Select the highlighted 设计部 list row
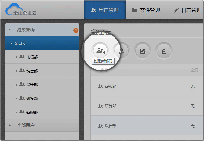Image resolution: width=204 pixels, height=141 pixels. coord(147,126)
